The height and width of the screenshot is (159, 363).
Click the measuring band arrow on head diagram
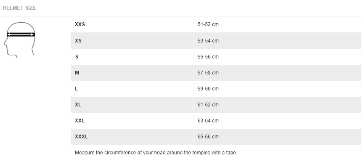21,34
